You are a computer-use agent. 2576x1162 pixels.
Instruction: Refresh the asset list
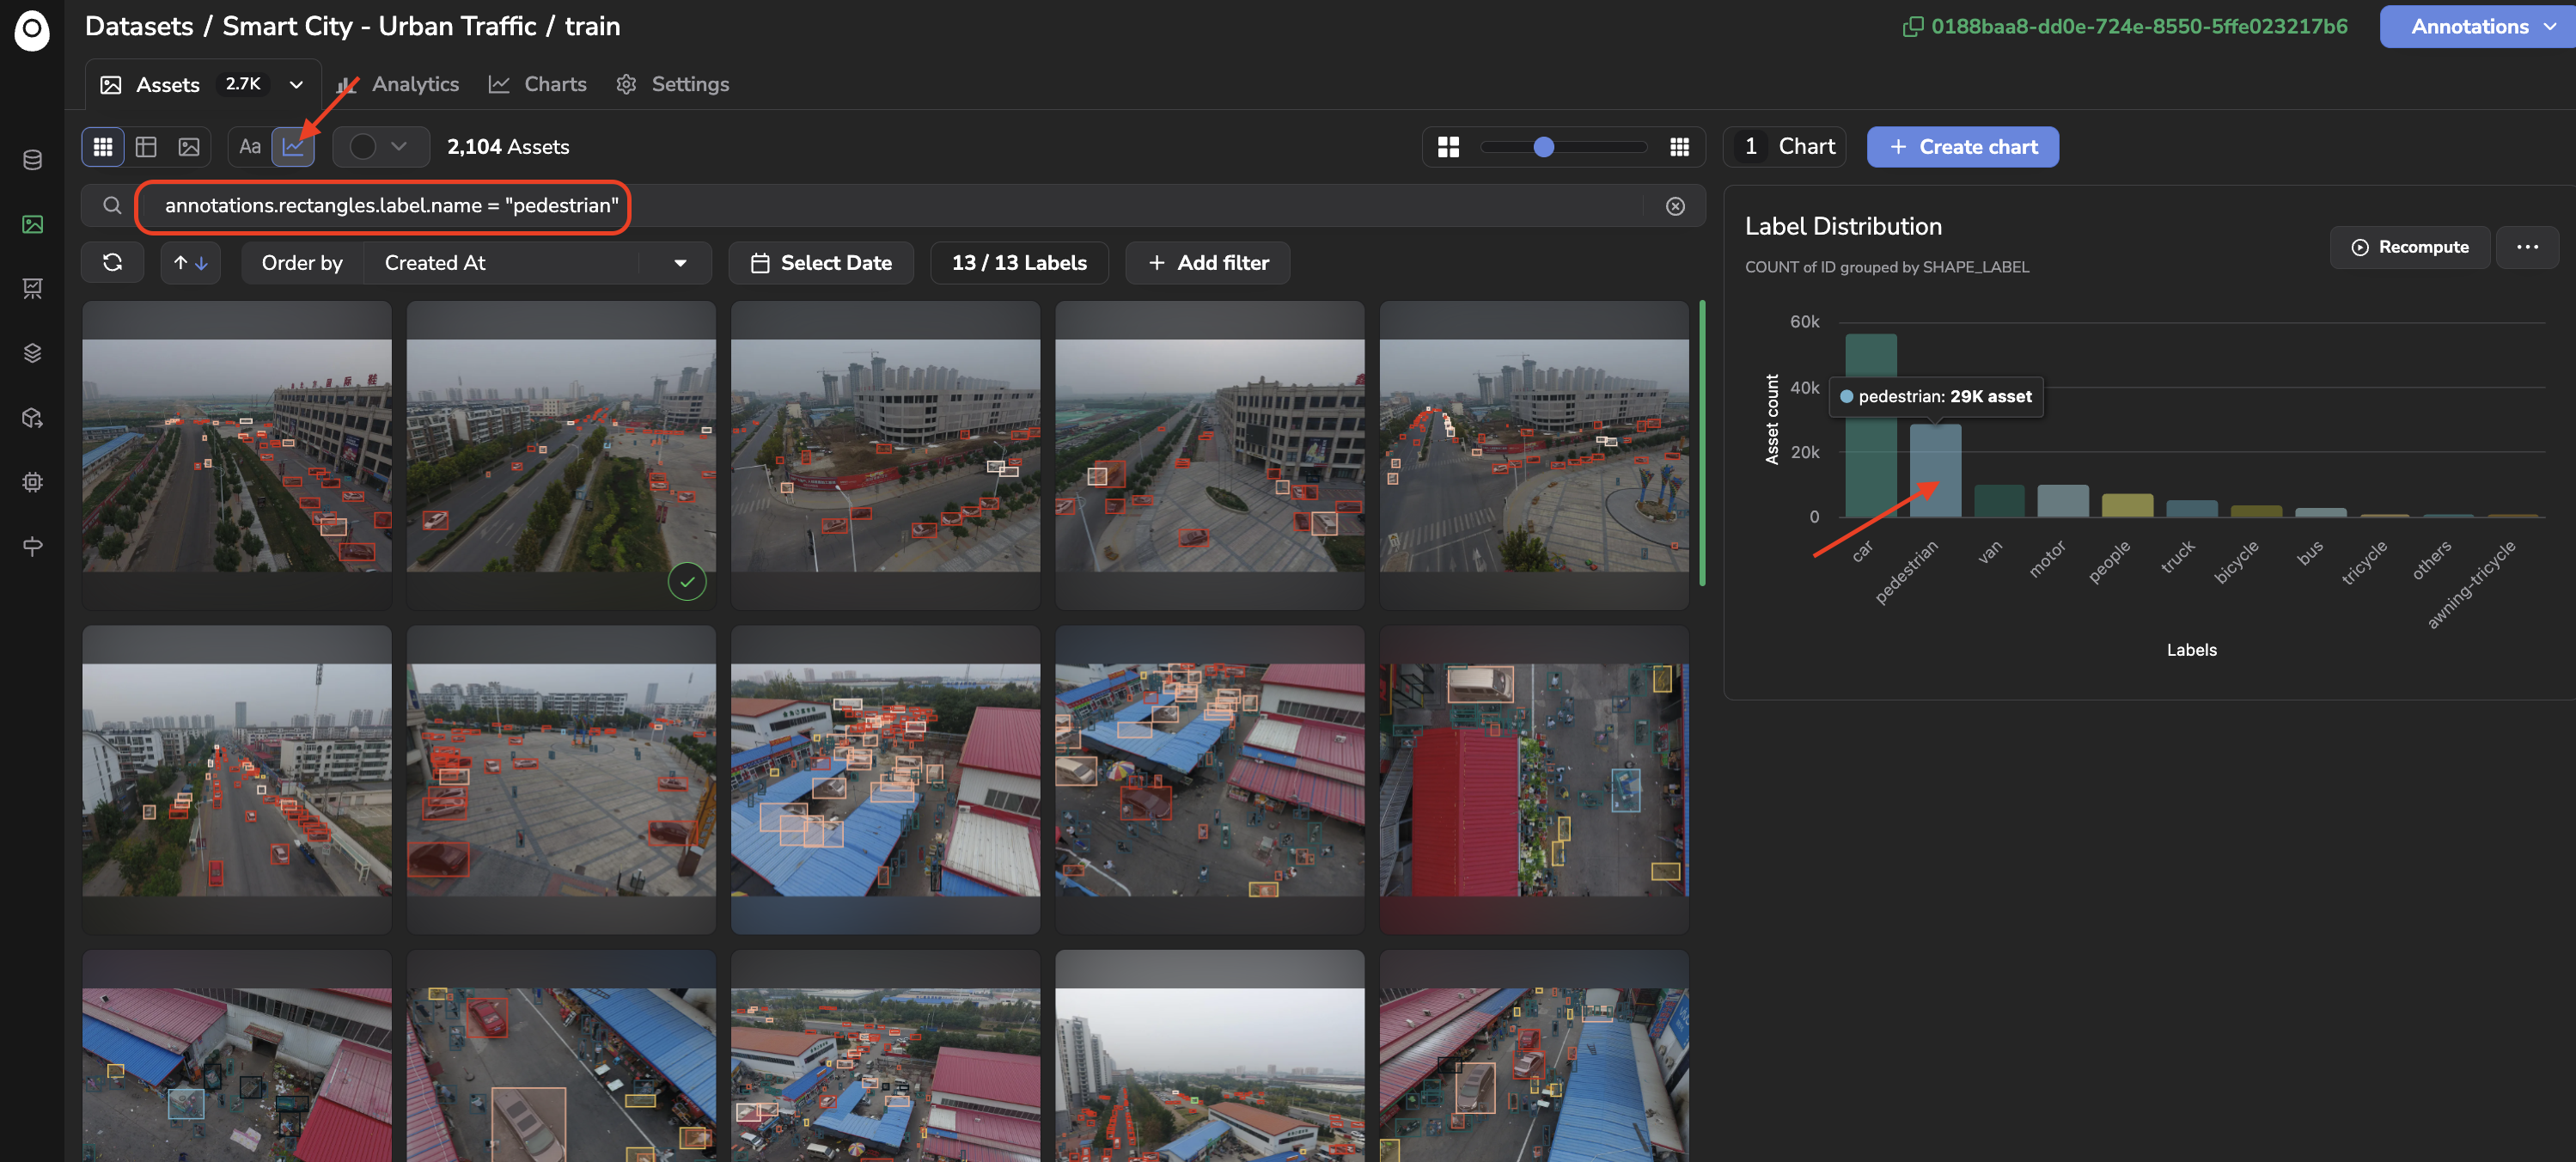pos(112,263)
